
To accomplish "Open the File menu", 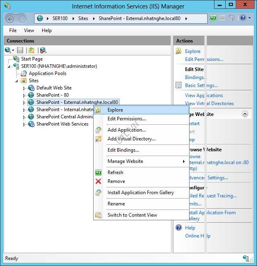I will [13, 30].
